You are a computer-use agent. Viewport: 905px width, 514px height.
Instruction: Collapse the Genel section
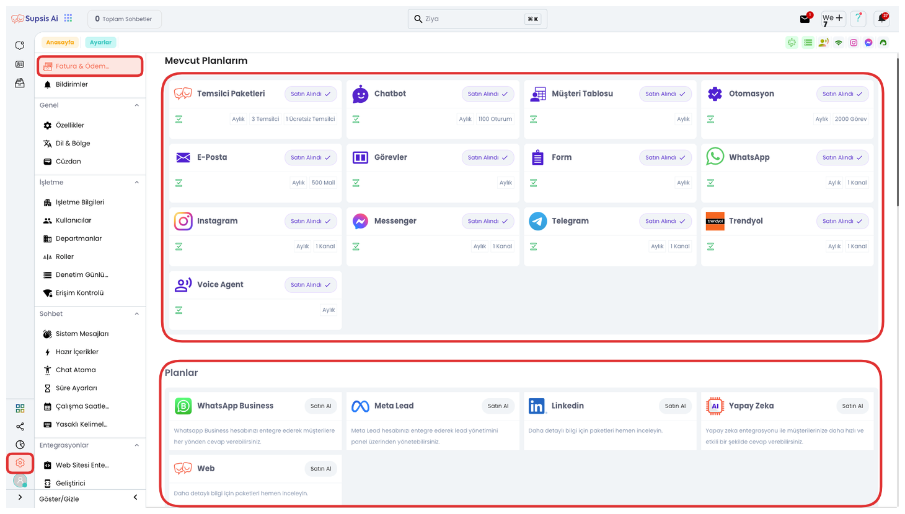click(136, 105)
